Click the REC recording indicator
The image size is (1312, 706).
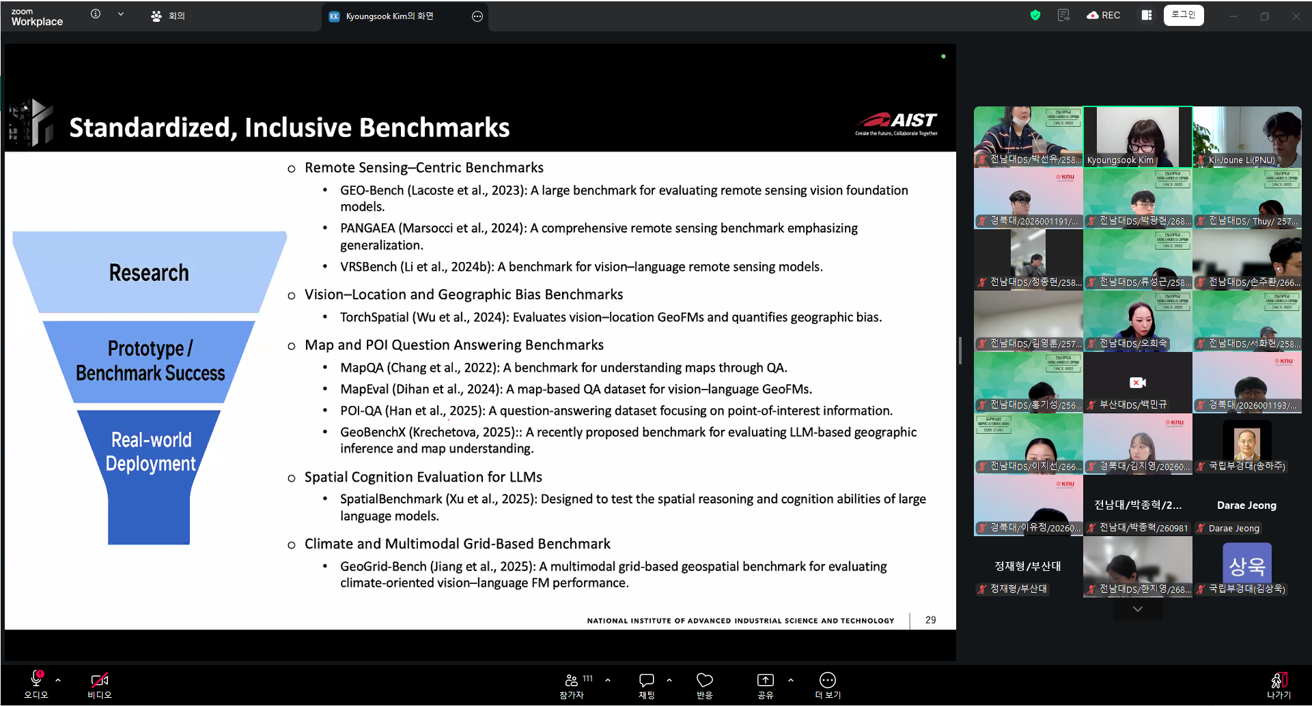(1103, 15)
